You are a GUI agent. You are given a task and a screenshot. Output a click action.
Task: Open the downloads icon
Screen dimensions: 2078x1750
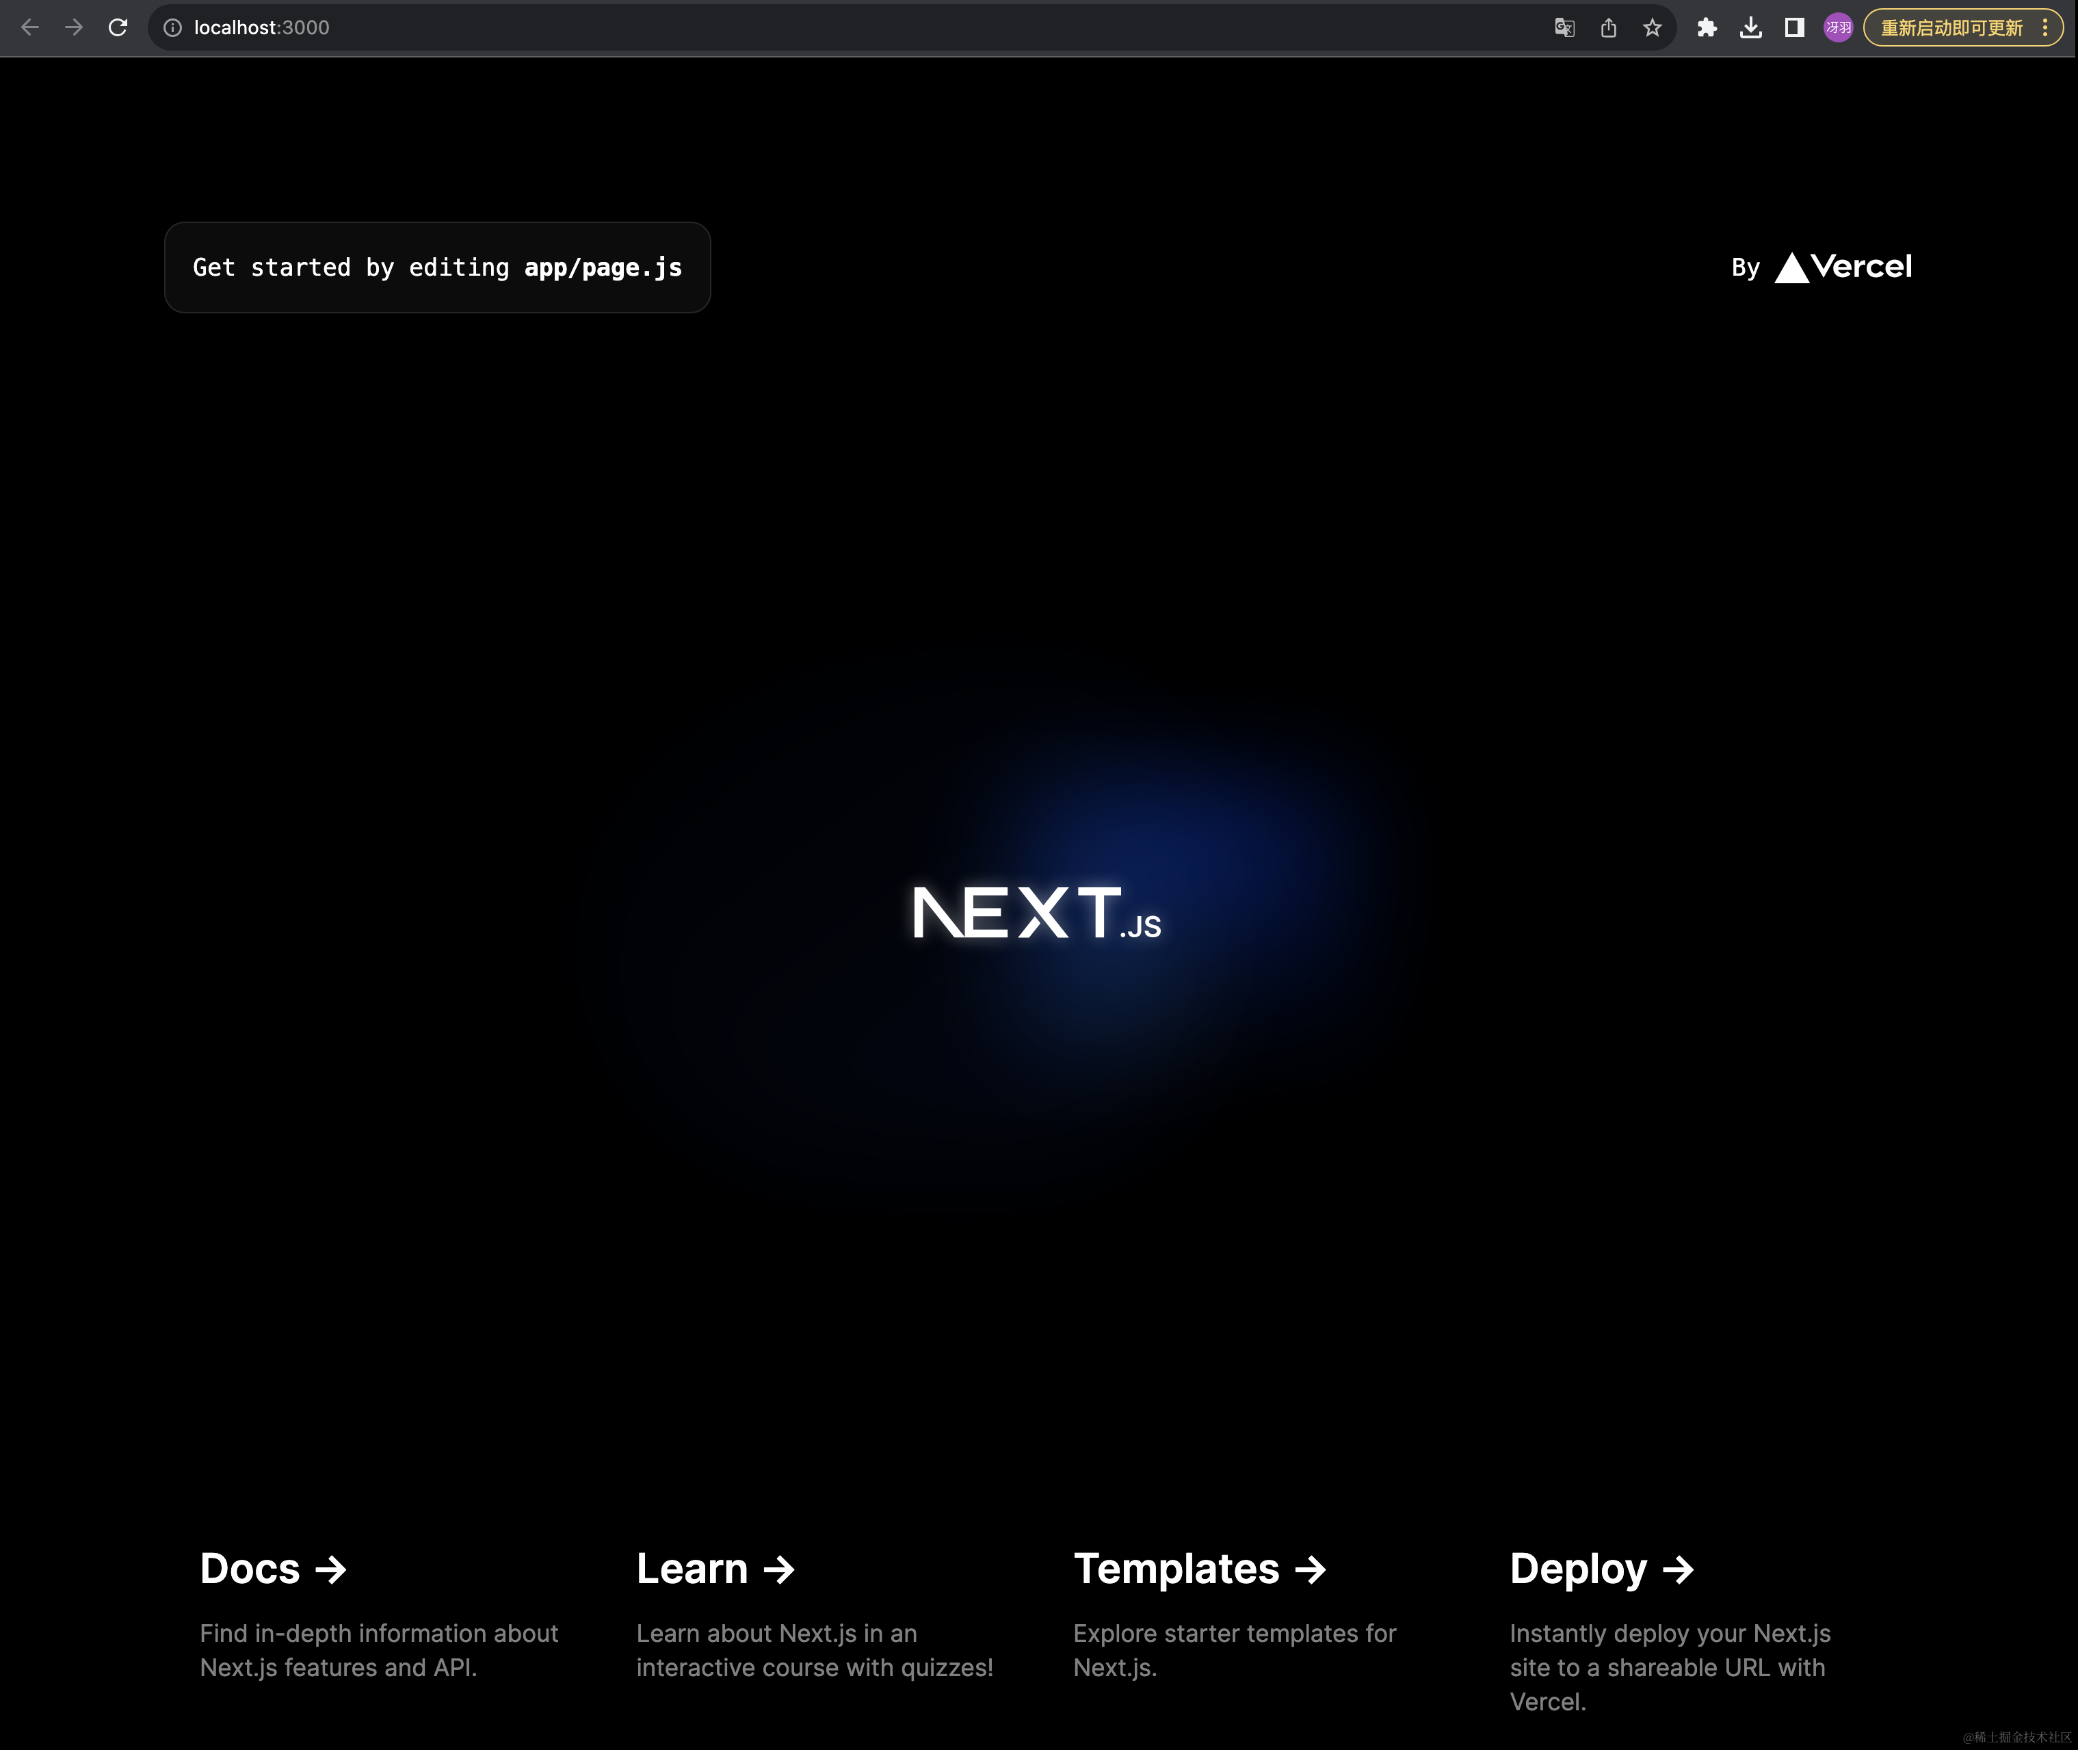click(x=1750, y=28)
